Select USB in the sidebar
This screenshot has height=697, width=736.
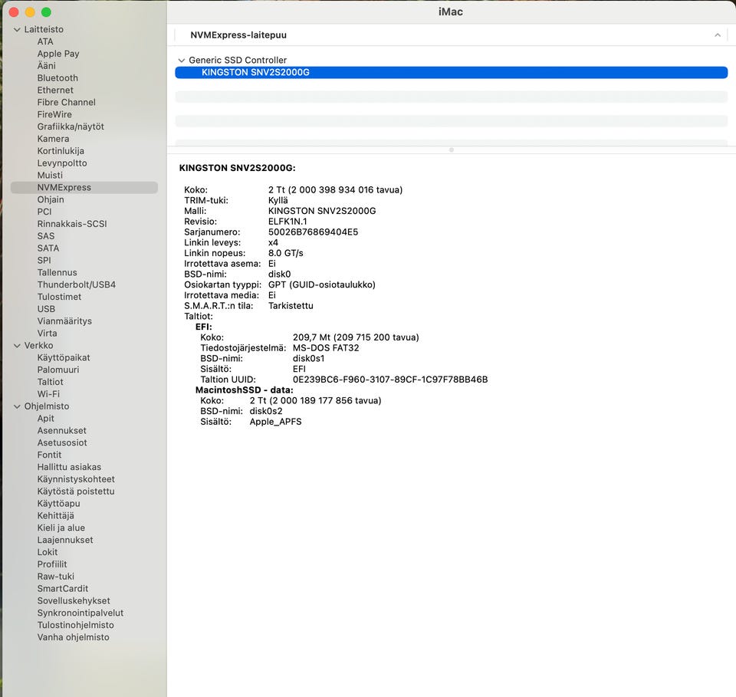coord(46,309)
